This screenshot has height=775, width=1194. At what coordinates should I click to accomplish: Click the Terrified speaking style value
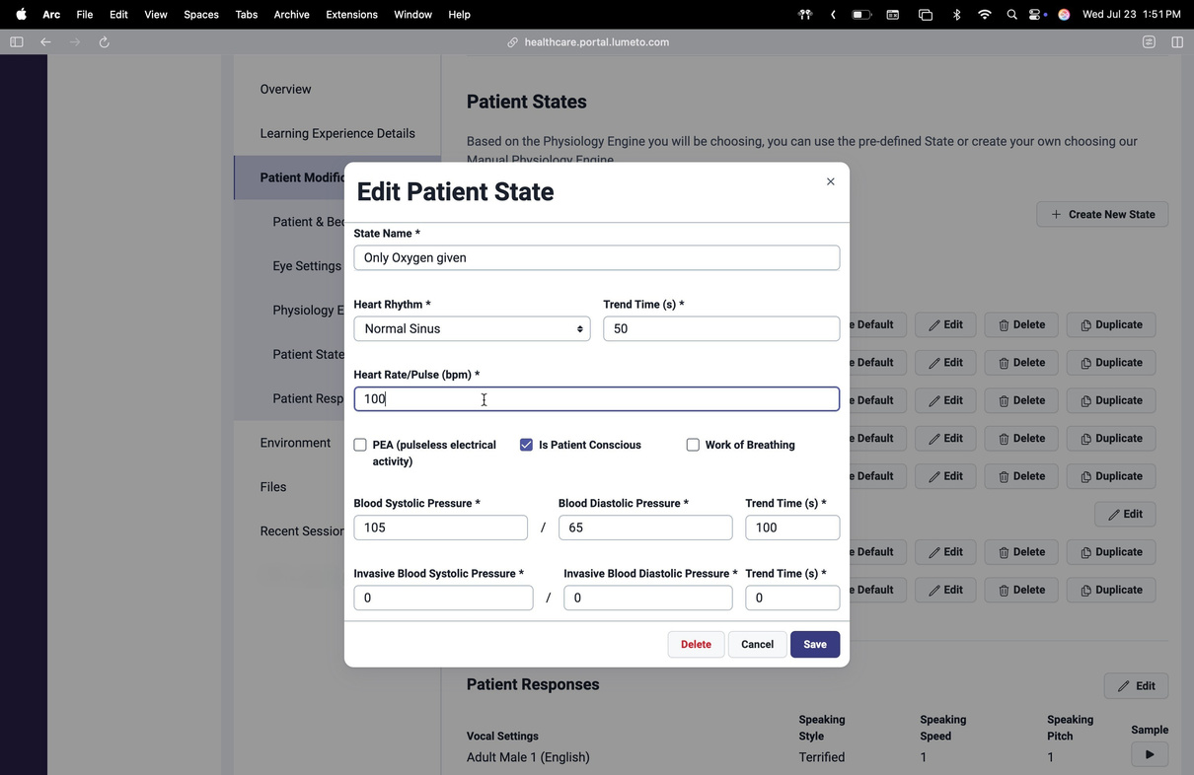pyautogui.click(x=822, y=757)
